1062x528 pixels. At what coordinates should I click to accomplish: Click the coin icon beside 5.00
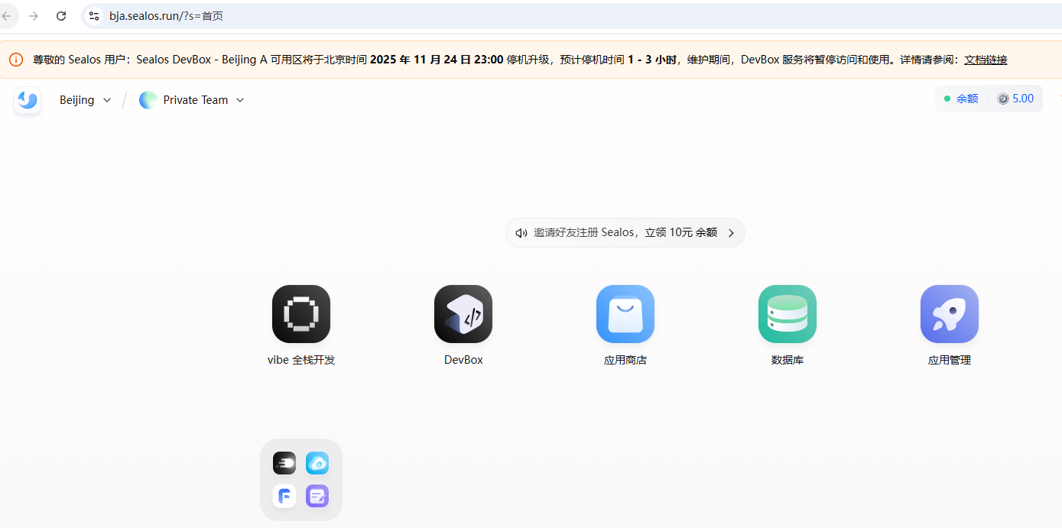coord(1003,99)
